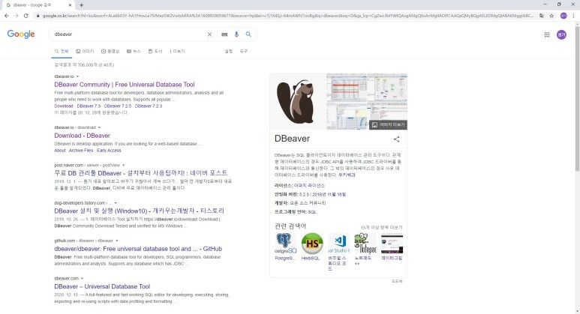The image size is (580, 314).
Task: Open the on-screen keyboard icon
Action: click(224, 34)
